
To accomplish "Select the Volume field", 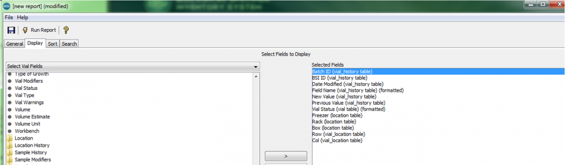I will click(x=23, y=110).
